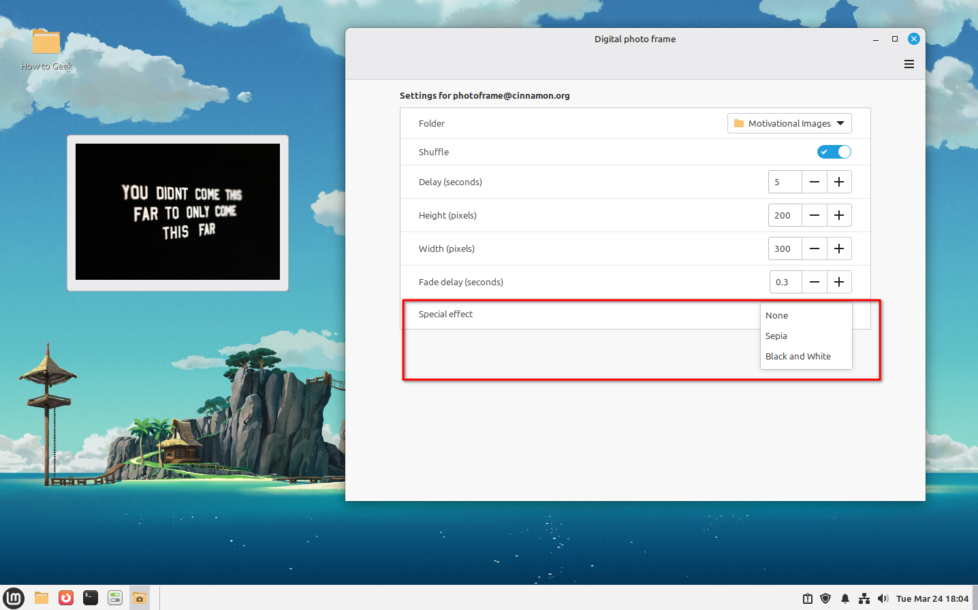Maximize the Digital photo frame window

pyautogui.click(x=895, y=39)
